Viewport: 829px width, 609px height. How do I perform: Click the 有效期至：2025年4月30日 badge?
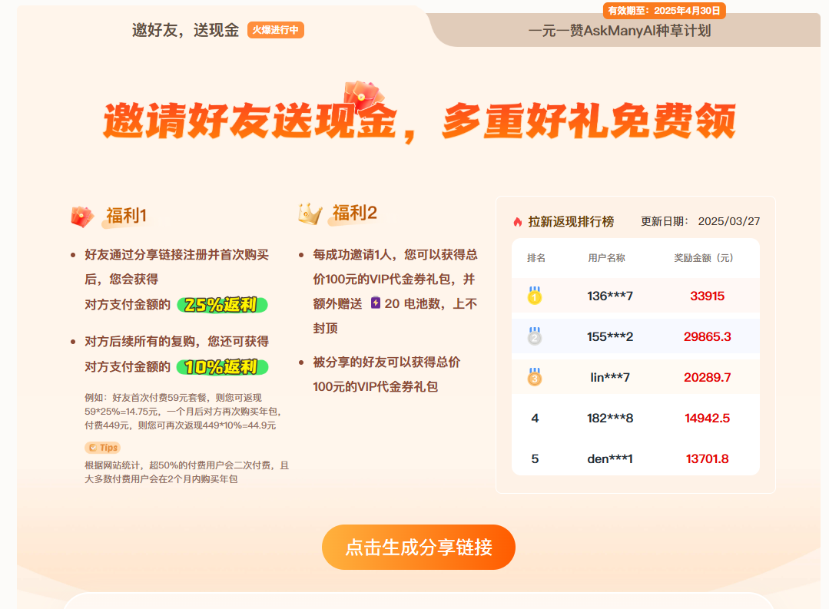click(664, 11)
